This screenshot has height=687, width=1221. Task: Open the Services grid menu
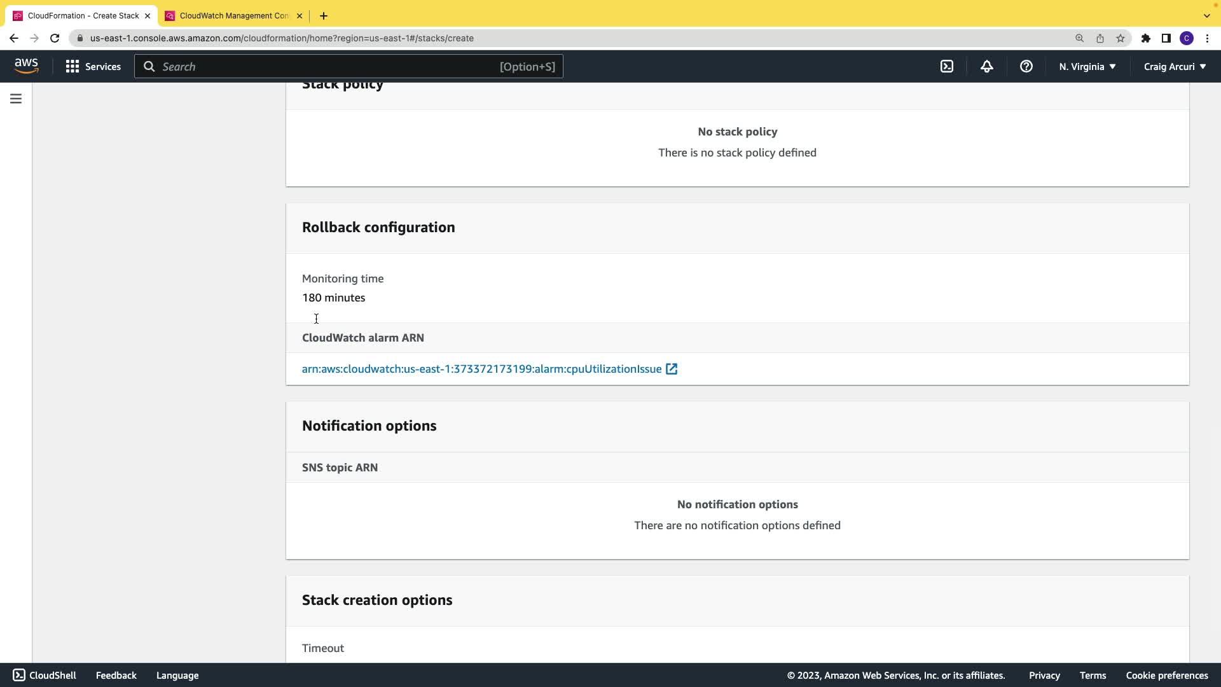tap(93, 66)
